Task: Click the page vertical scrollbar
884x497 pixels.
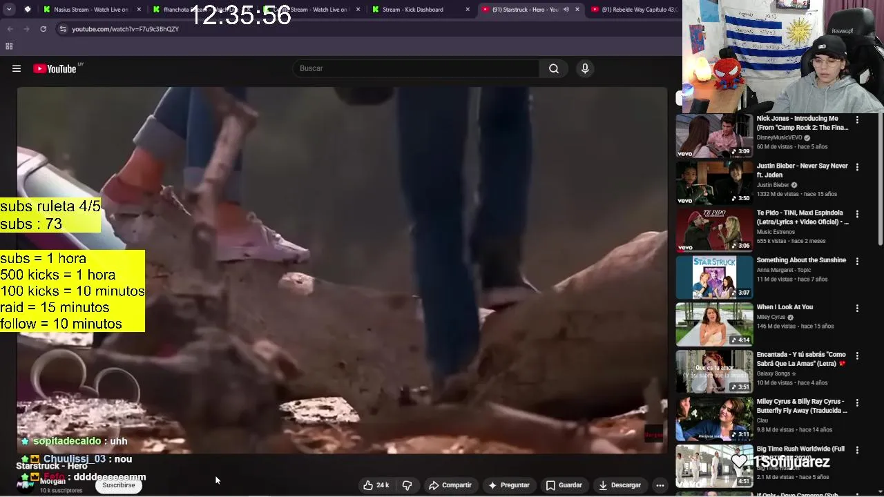Action: (x=881, y=179)
